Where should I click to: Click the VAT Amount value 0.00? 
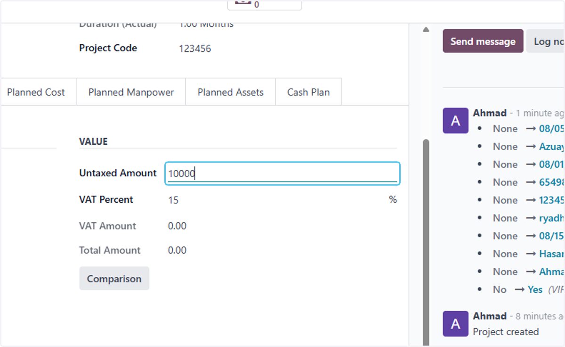177,226
